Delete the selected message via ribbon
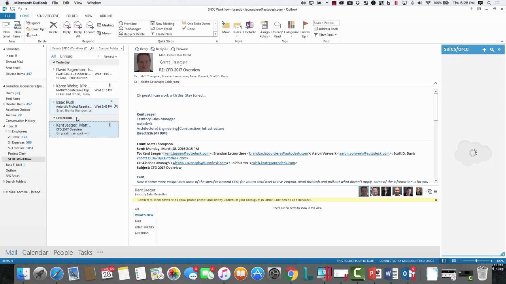This screenshot has height=284, width=506. [53, 28]
